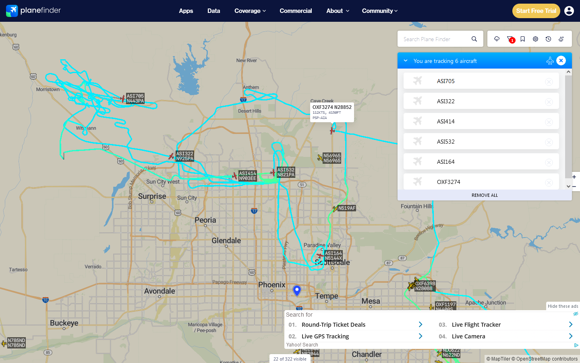
Task: Open the Apps menu item
Action: click(x=186, y=11)
